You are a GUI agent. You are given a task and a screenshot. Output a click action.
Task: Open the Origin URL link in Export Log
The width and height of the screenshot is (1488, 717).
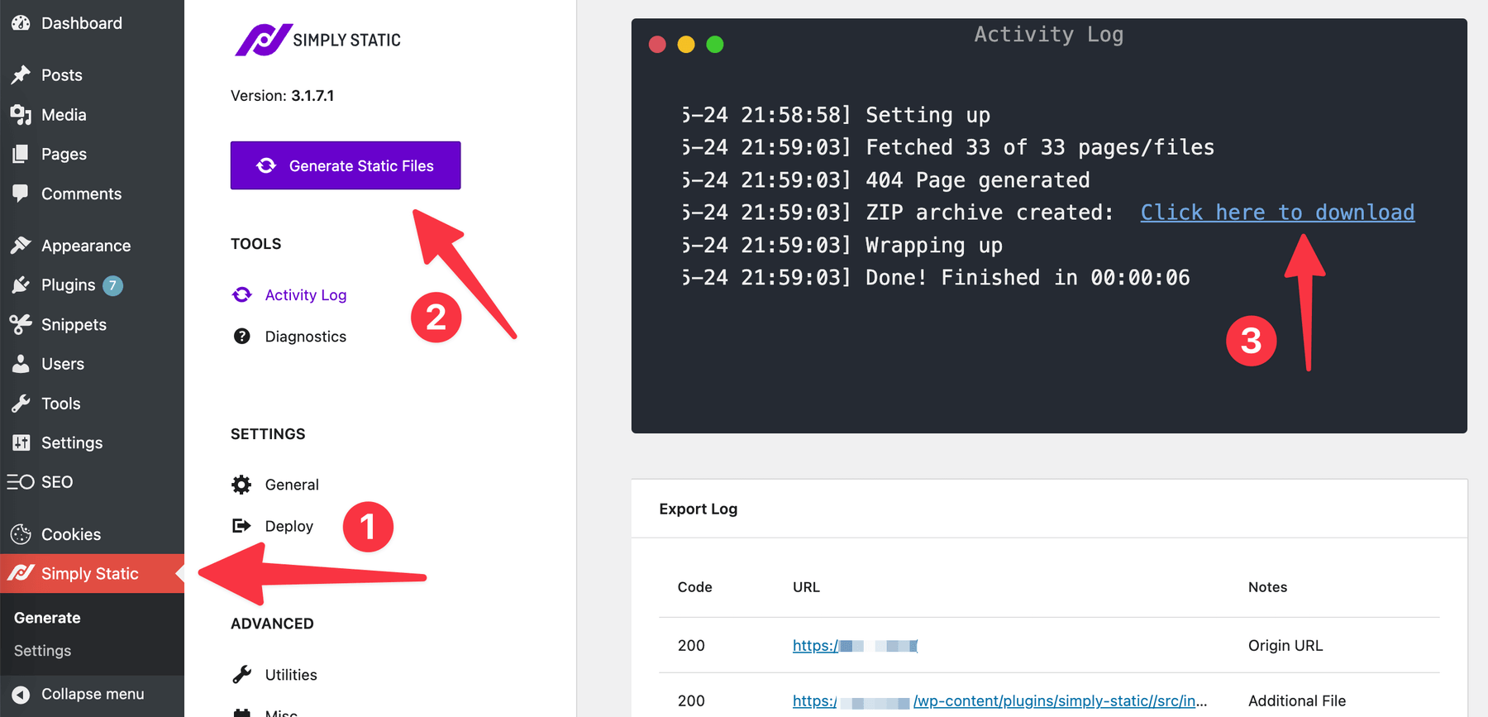point(855,646)
